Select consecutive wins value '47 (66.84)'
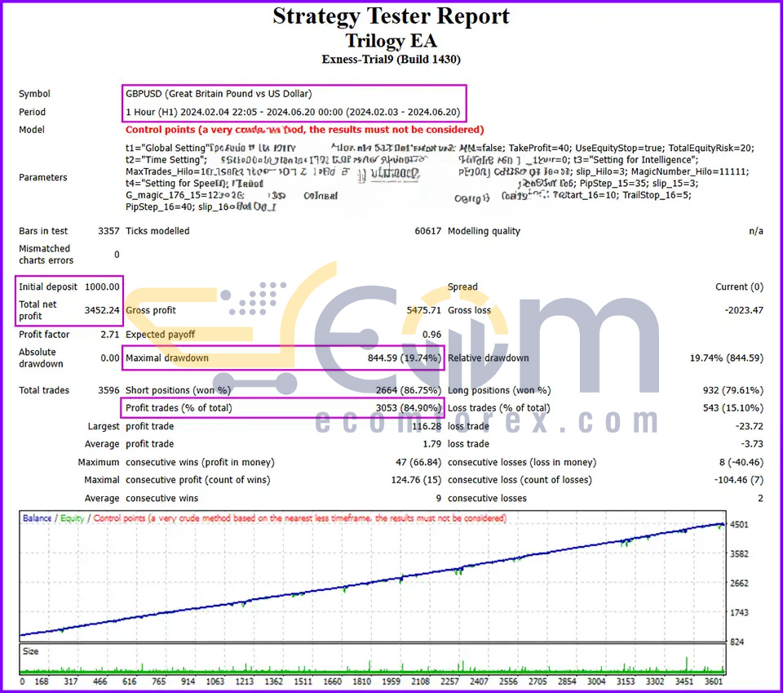Viewport: 783px width, 693px height. coord(418,462)
